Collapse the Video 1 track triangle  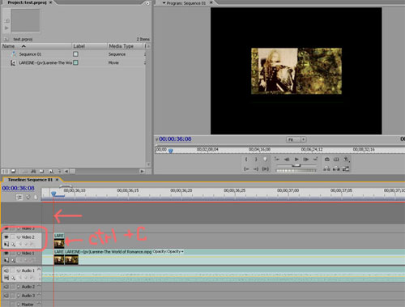[19, 254]
